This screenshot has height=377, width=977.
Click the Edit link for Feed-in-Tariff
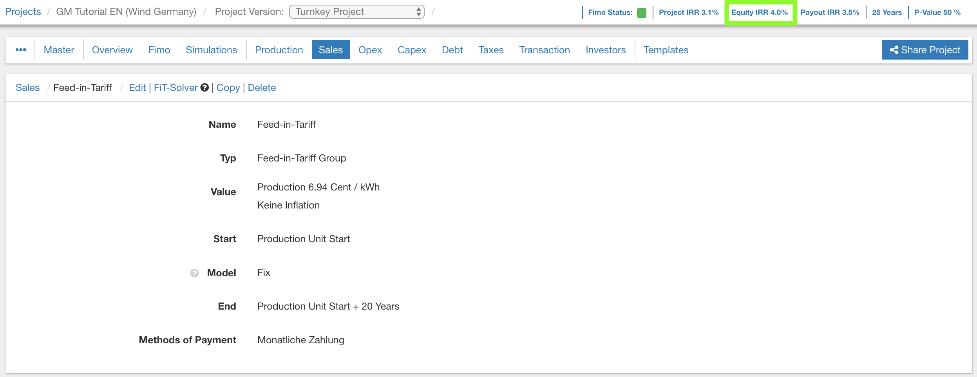click(137, 88)
